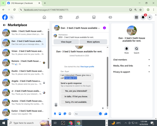Close the Messenger tab

39,3
